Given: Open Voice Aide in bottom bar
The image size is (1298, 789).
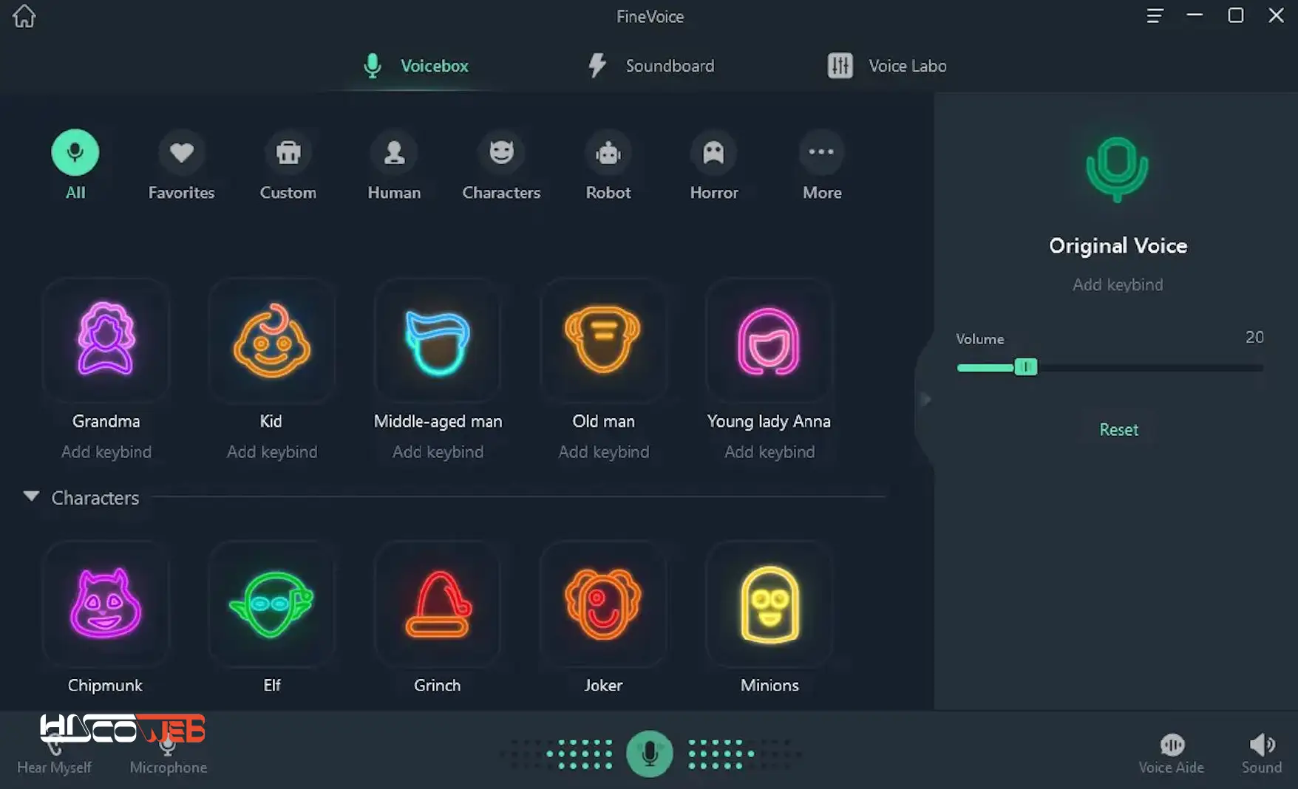Looking at the screenshot, I should 1171,754.
